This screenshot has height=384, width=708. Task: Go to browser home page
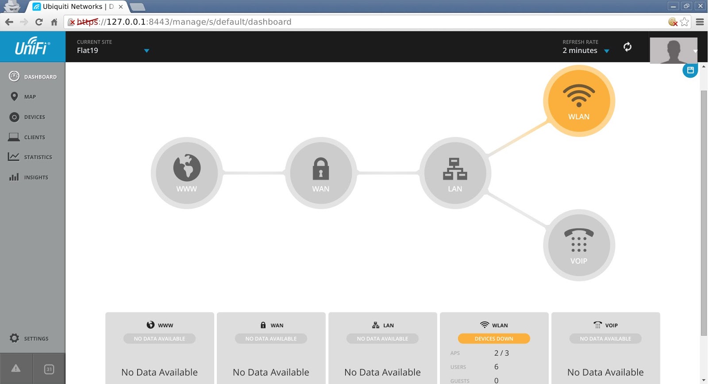(x=54, y=22)
